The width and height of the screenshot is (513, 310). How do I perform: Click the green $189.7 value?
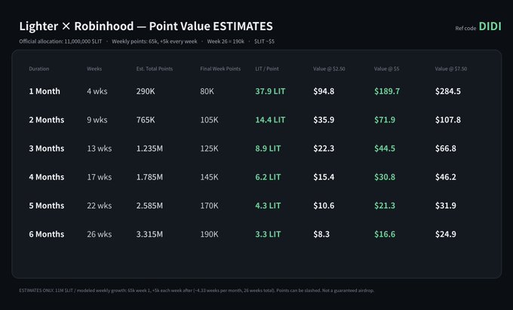click(x=387, y=91)
